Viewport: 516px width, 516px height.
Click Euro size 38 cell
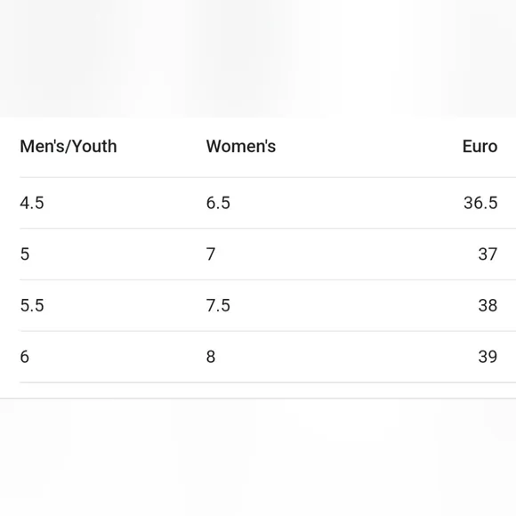pyautogui.click(x=488, y=305)
